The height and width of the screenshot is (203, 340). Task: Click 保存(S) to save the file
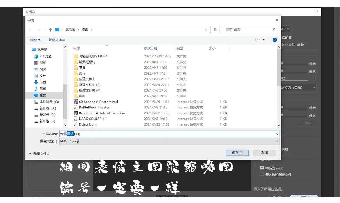tap(237, 153)
